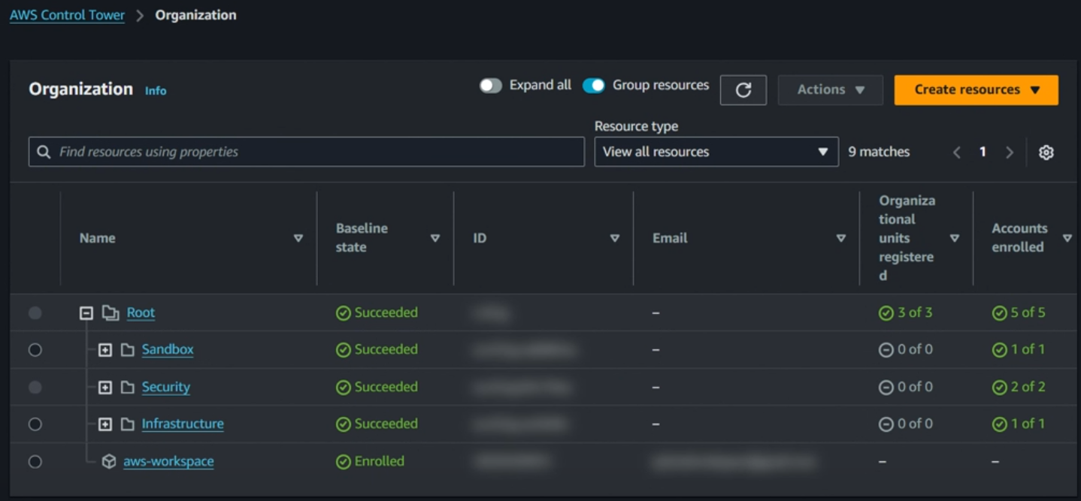Go to the previous page arrow

957,152
